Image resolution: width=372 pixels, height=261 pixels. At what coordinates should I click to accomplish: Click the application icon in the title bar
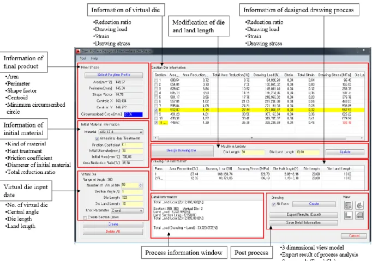78,51
